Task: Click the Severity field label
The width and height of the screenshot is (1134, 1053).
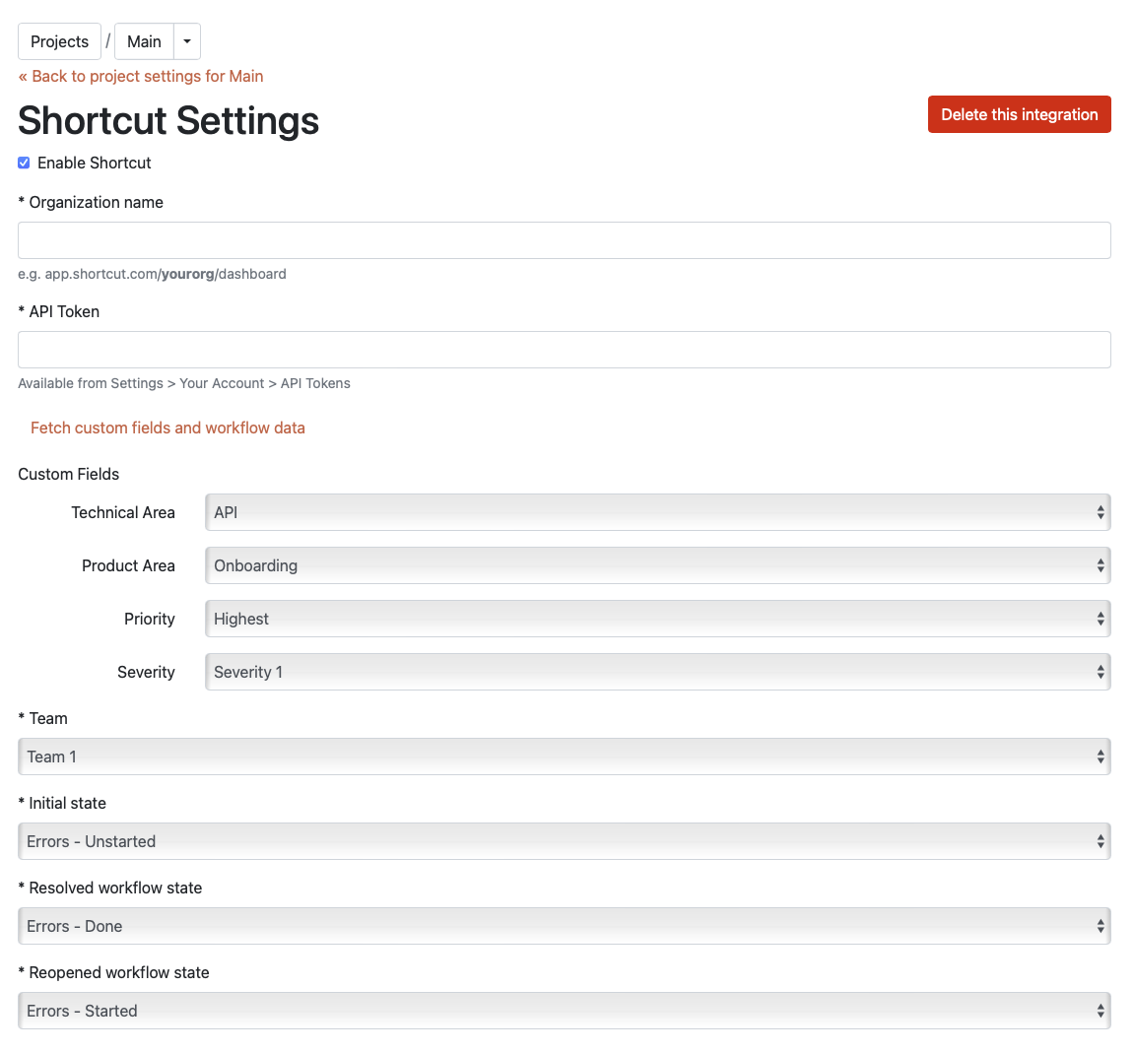Action: click(x=146, y=672)
